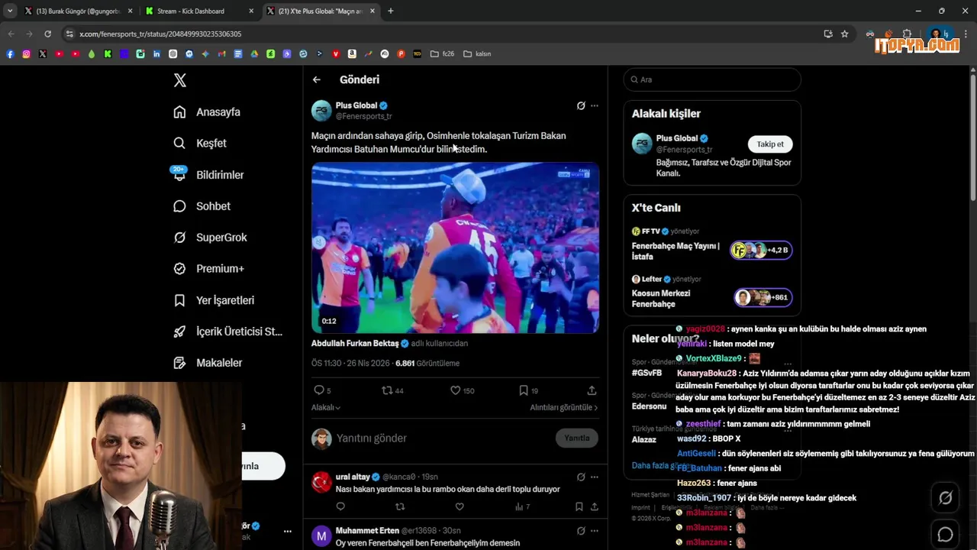Image resolution: width=977 pixels, height=550 pixels.
Task: Open İçerik Üreticisi Stüdyosu item
Action: click(x=227, y=332)
